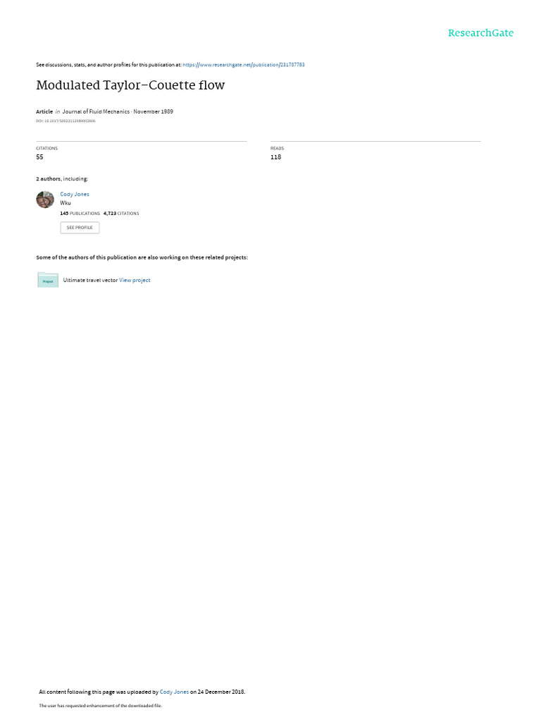The width and height of the screenshot is (541, 722).
Task: Click the 145 PUBLICATIONS stat
Action: click(x=80, y=214)
